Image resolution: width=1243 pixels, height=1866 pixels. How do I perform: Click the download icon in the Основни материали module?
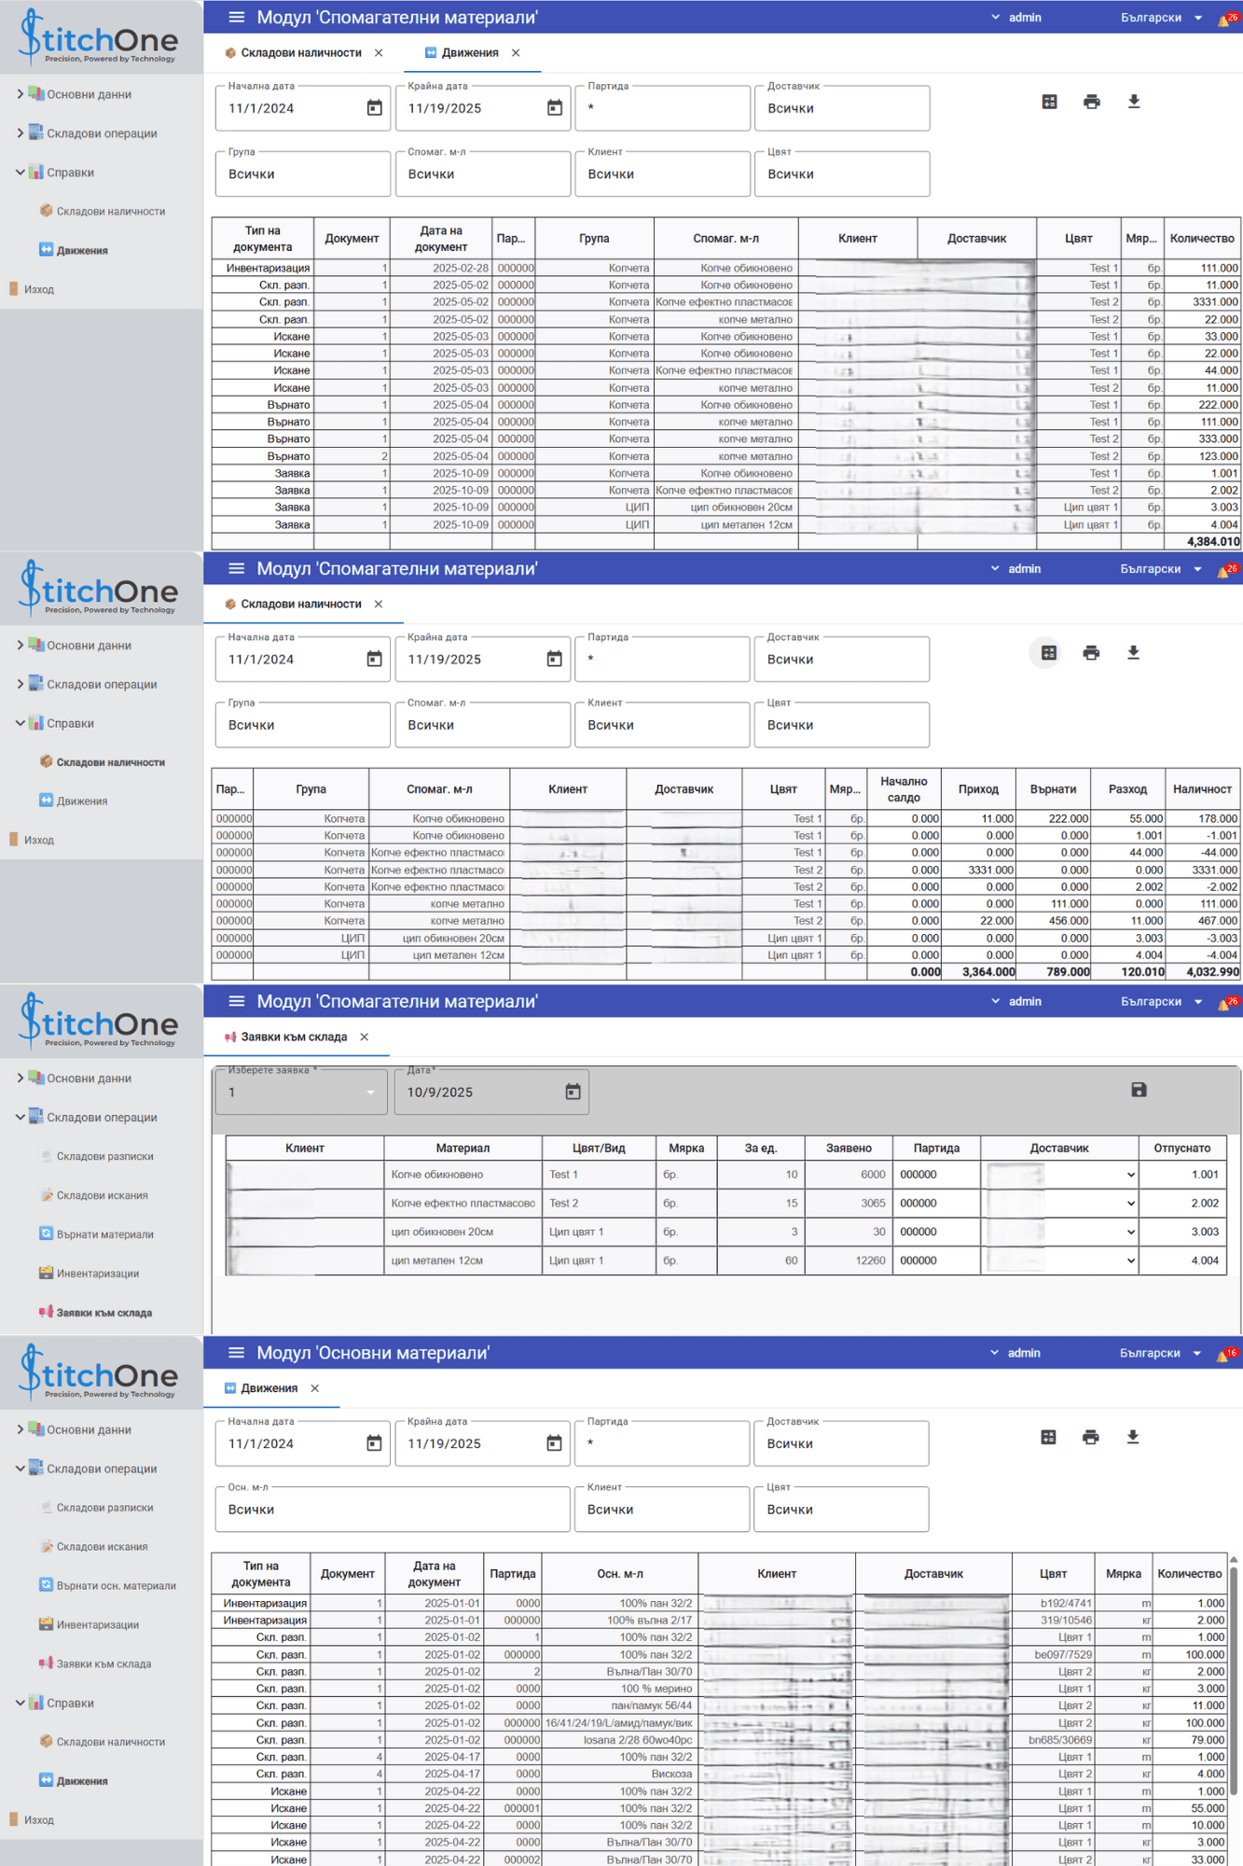click(1133, 1437)
